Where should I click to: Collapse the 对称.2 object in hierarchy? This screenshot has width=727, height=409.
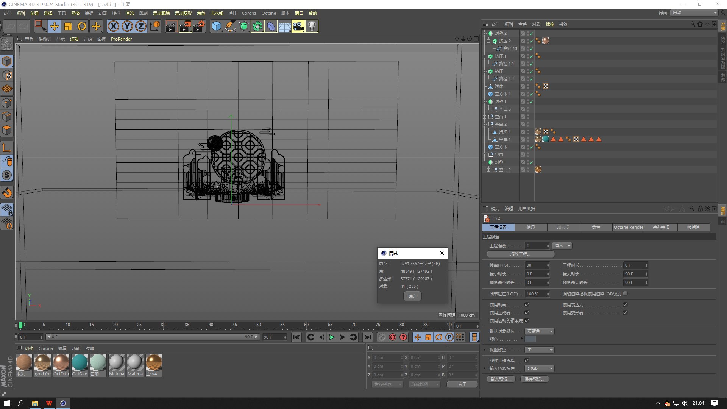pyautogui.click(x=484, y=33)
